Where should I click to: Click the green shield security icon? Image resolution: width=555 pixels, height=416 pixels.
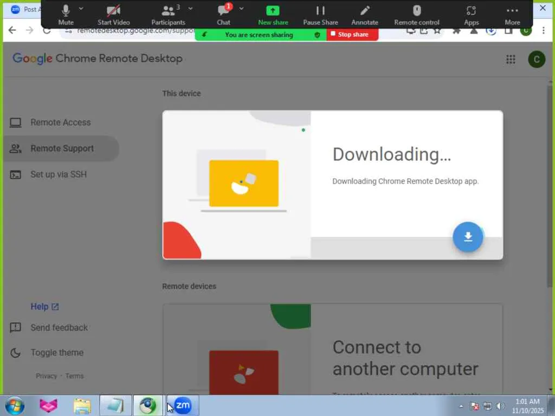[317, 35]
